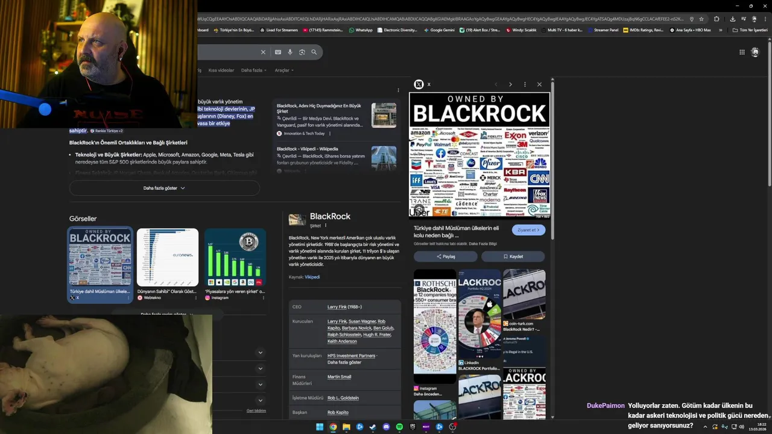
Task: Open the Google apps grid
Action: click(742, 52)
